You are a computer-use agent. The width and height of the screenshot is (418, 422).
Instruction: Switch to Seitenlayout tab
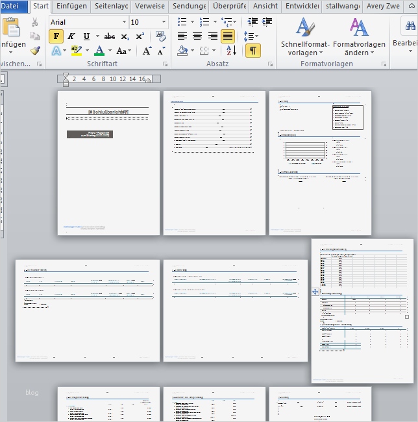(111, 6)
